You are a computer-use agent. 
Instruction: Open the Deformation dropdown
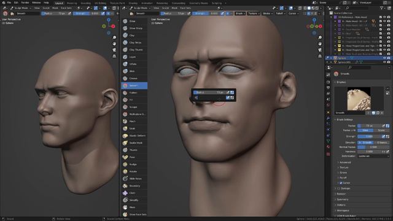coord(373,156)
